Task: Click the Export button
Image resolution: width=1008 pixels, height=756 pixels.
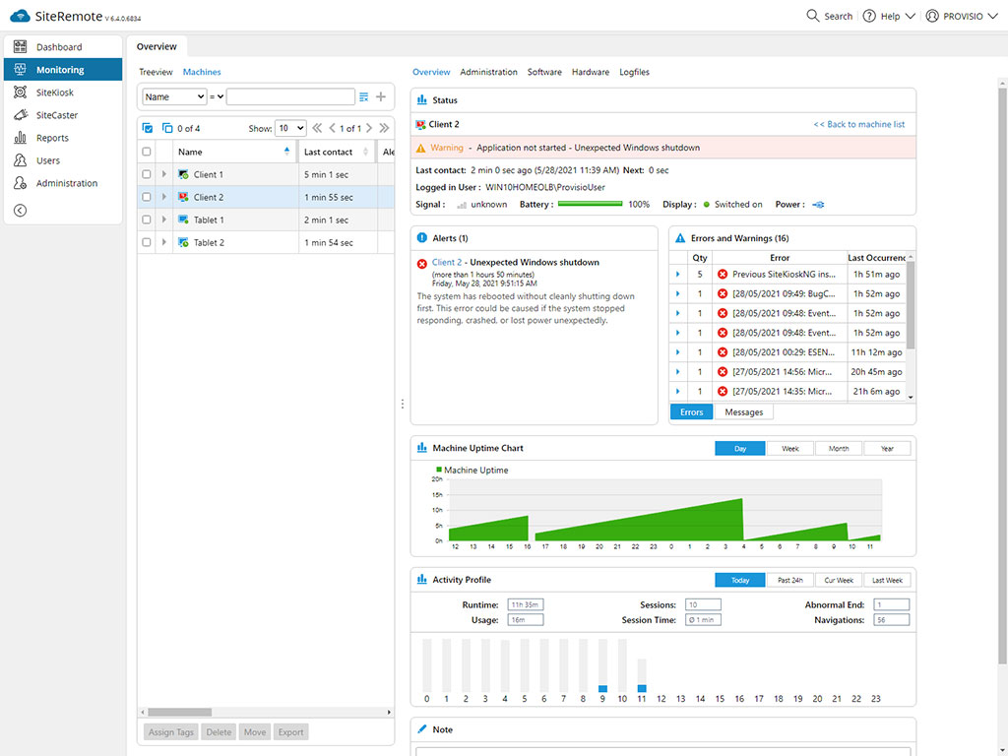Action: click(x=290, y=731)
